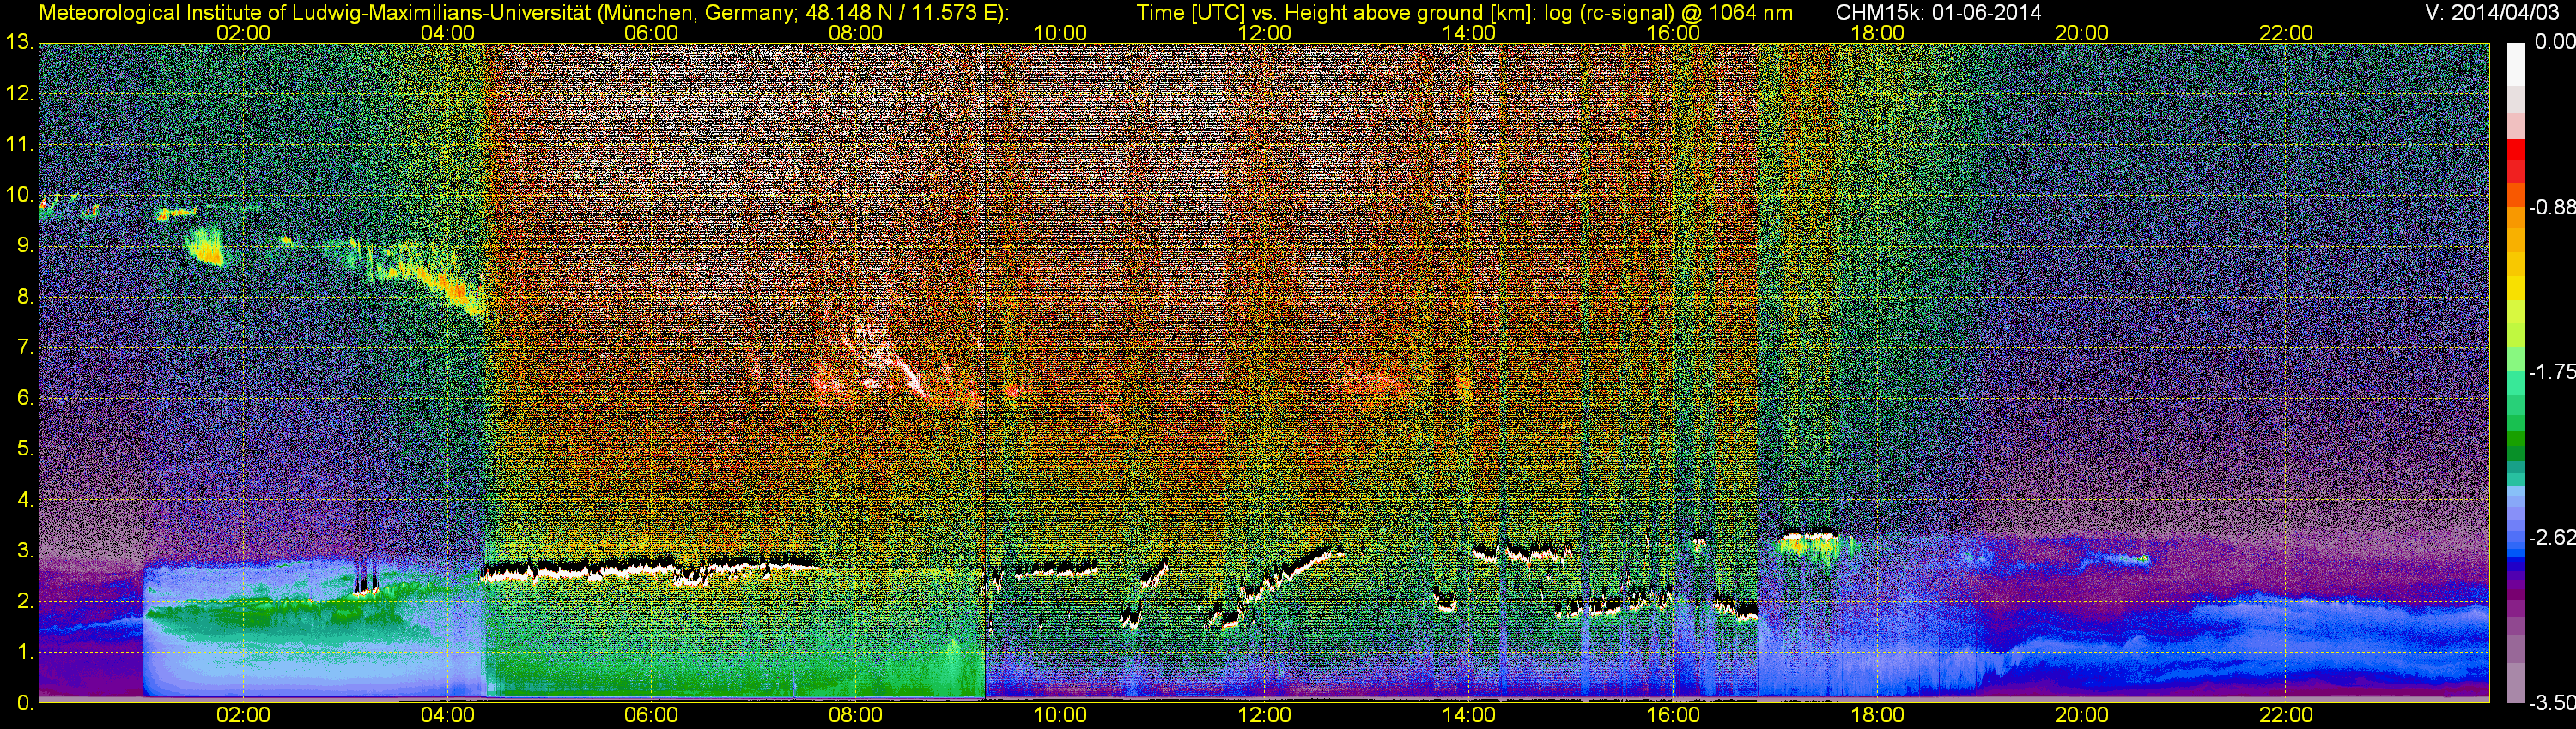Select the 1 km height axis label
Viewport: 2576px width, 729px height.
tap(24, 652)
